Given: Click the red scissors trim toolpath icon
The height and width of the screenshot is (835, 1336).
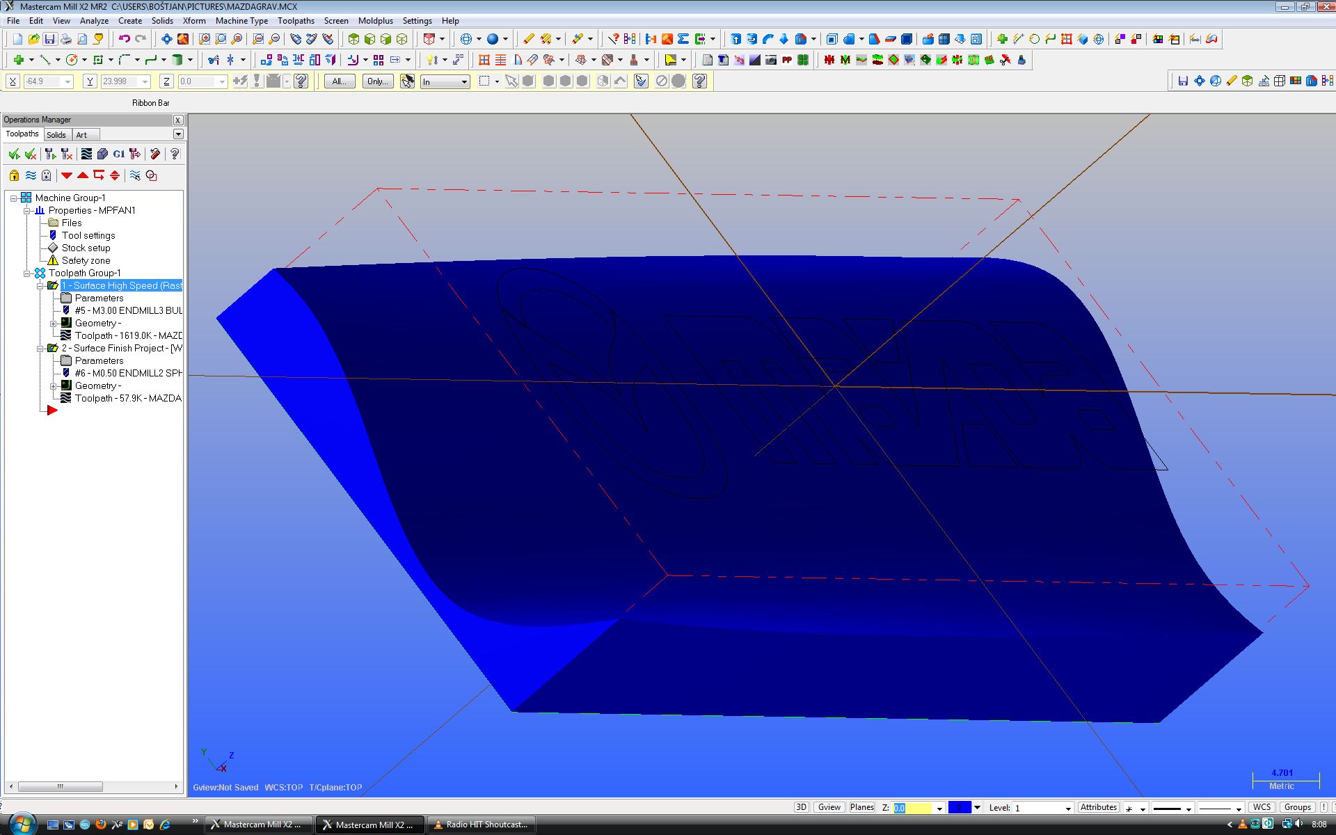Looking at the screenshot, I should coord(1005,60).
